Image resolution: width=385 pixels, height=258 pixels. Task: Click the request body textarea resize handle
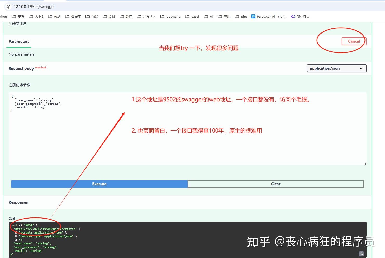[x=365, y=163]
